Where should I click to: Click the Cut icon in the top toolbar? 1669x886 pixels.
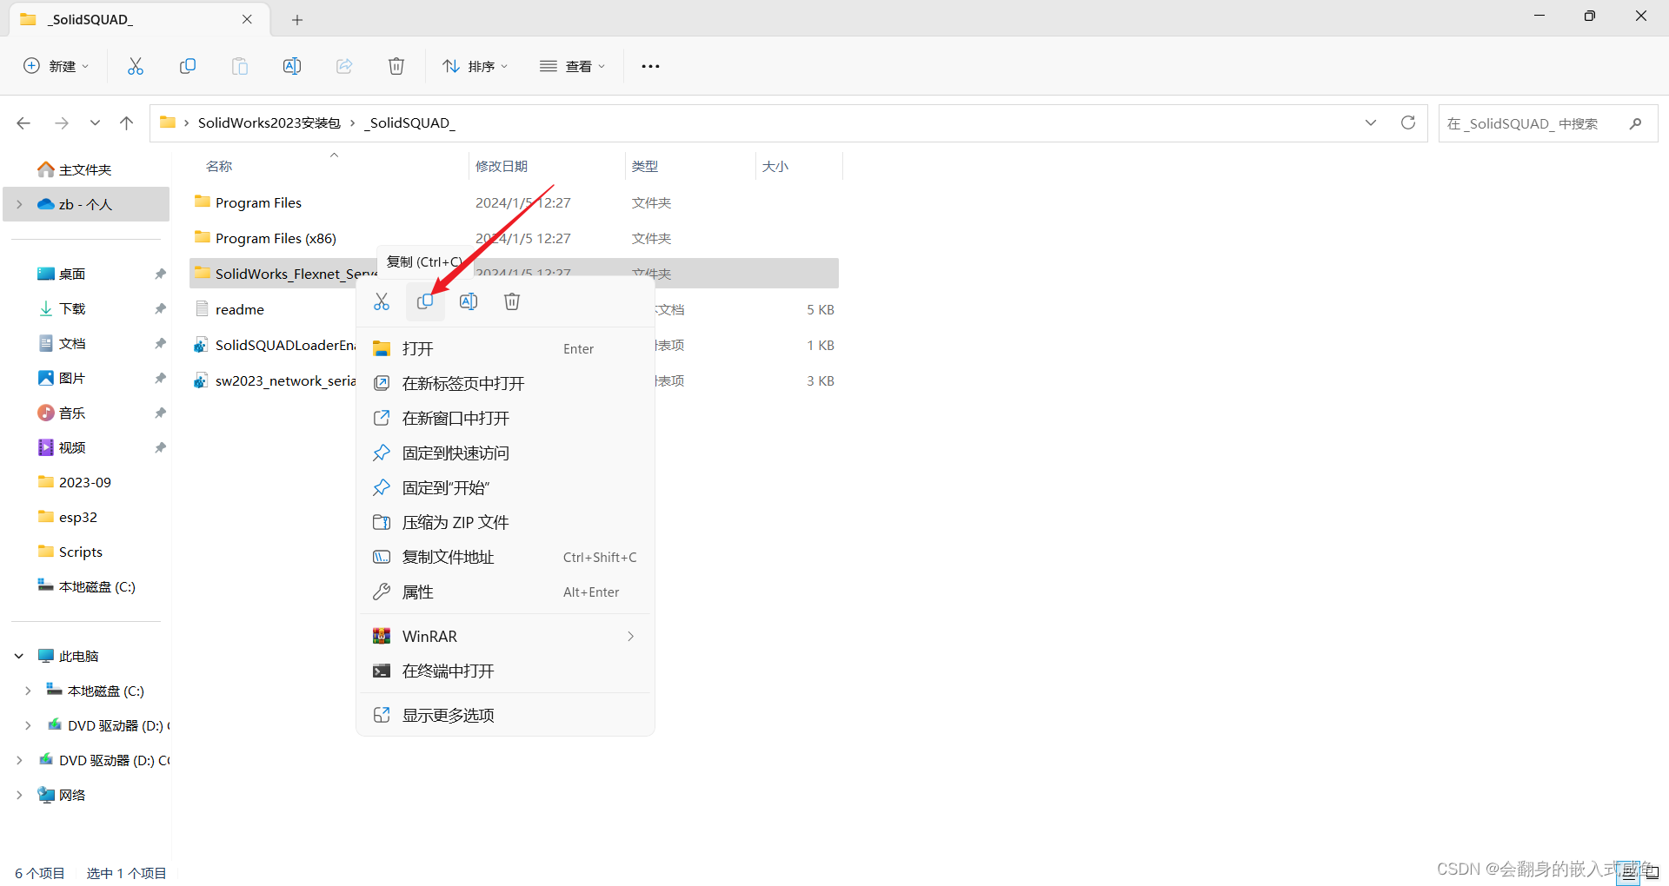click(136, 66)
